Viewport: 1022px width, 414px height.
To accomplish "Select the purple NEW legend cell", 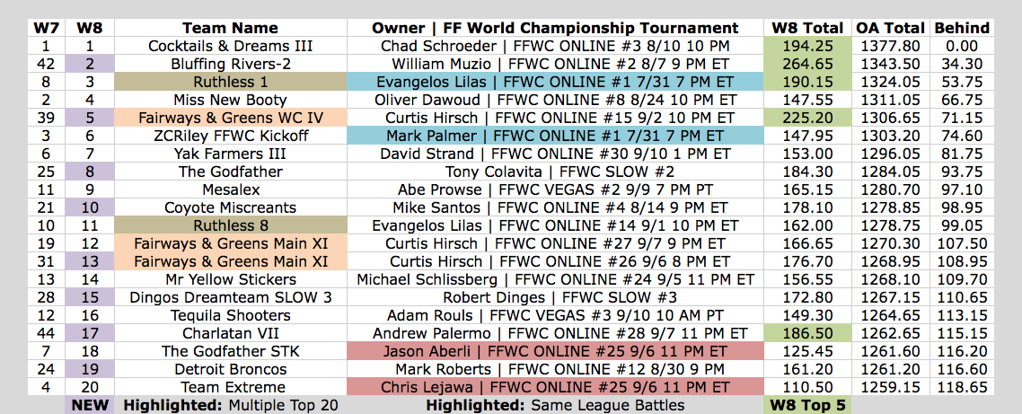I will (x=89, y=405).
